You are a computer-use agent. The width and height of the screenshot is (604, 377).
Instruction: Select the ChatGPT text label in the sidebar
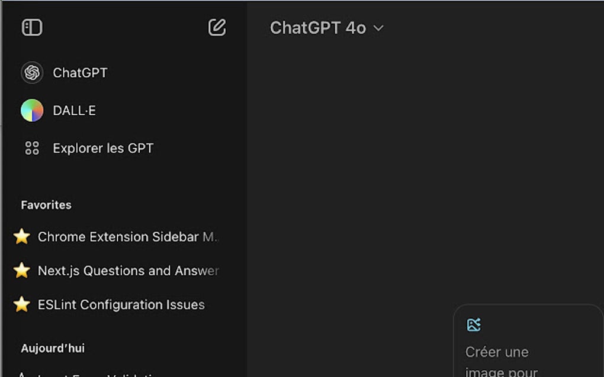tap(80, 73)
